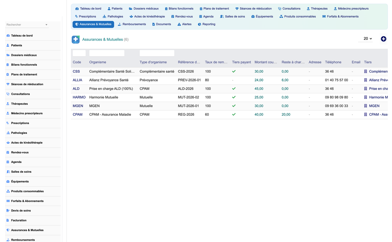The height and width of the screenshot is (242, 392).
Task: Sort by the Montant couvert column header
Action: (266, 62)
